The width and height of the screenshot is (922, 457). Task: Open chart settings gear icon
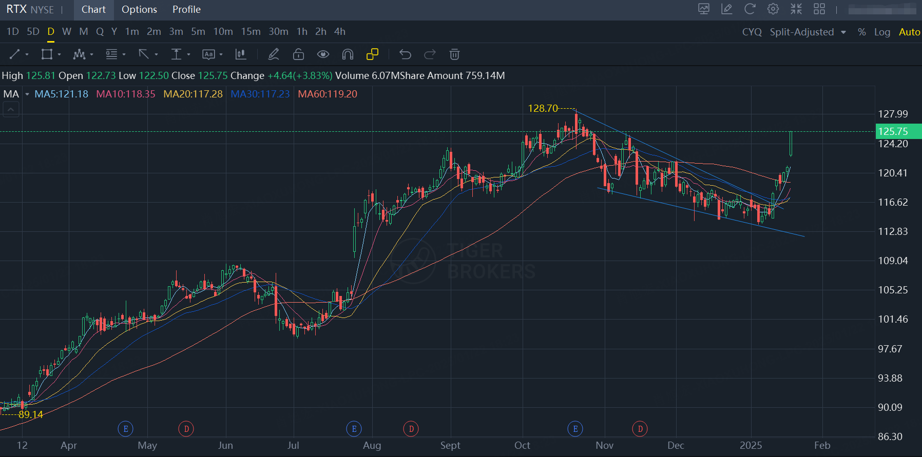[x=773, y=9]
